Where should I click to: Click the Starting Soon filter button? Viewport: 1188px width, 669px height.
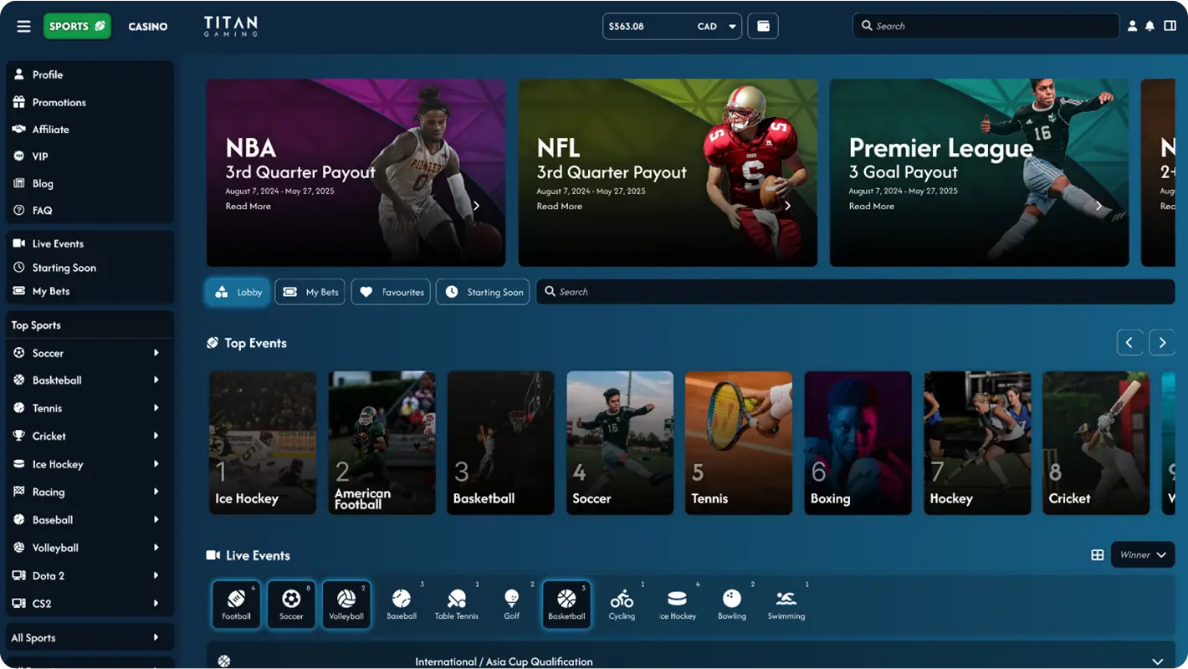click(x=483, y=292)
